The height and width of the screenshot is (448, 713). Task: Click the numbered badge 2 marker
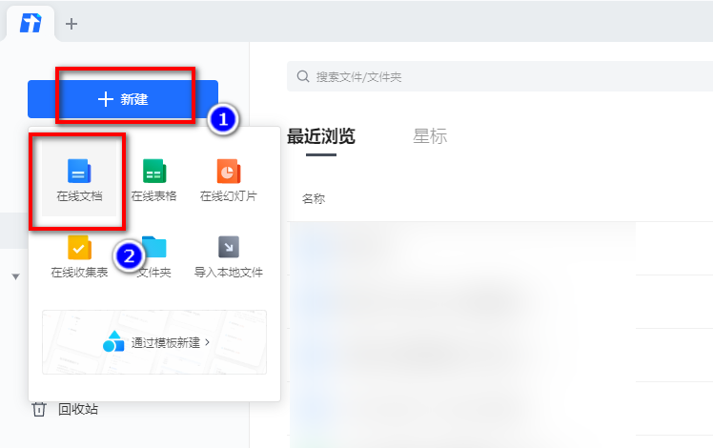pos(128,255)
